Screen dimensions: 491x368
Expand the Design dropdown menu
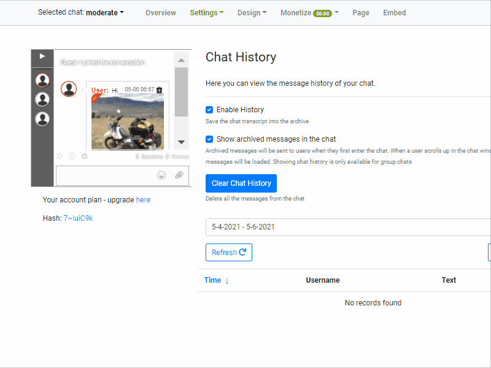pyautogui.click(x=252, y=12)
